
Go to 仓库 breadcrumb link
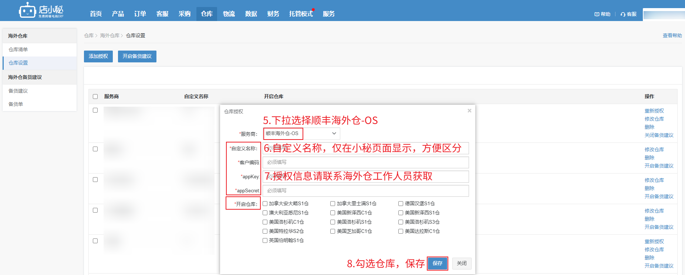tap(89, 35)
